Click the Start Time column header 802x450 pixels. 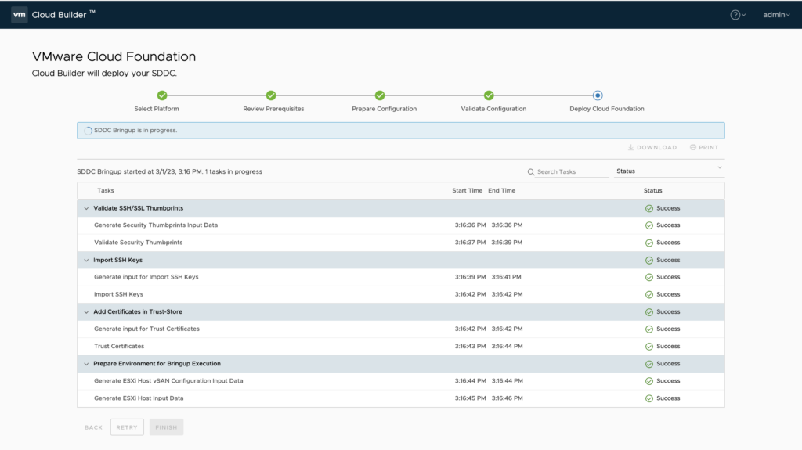[467, 190]
